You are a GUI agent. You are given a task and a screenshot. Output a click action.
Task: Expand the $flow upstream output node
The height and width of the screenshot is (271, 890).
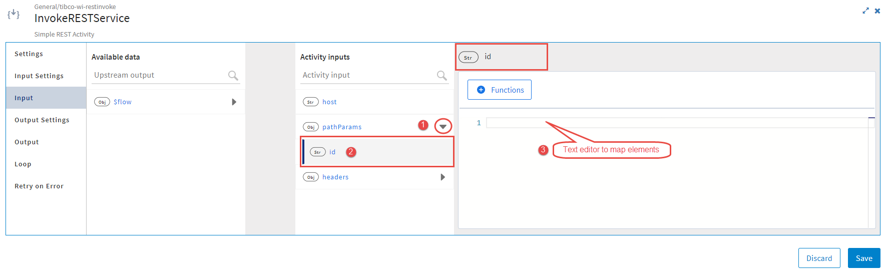pos(234,102)
